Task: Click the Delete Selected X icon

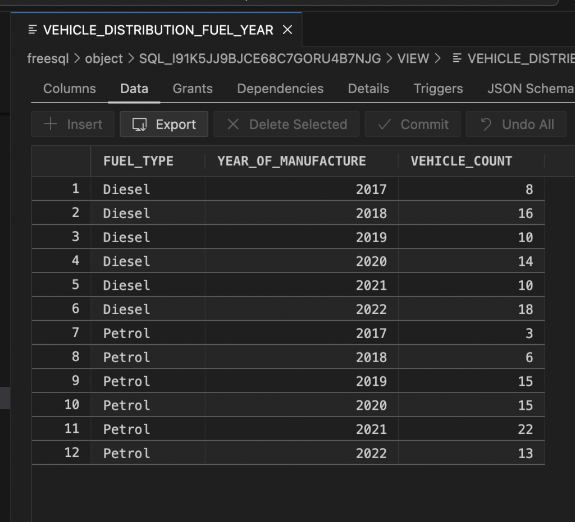Action: pos(234,124)
